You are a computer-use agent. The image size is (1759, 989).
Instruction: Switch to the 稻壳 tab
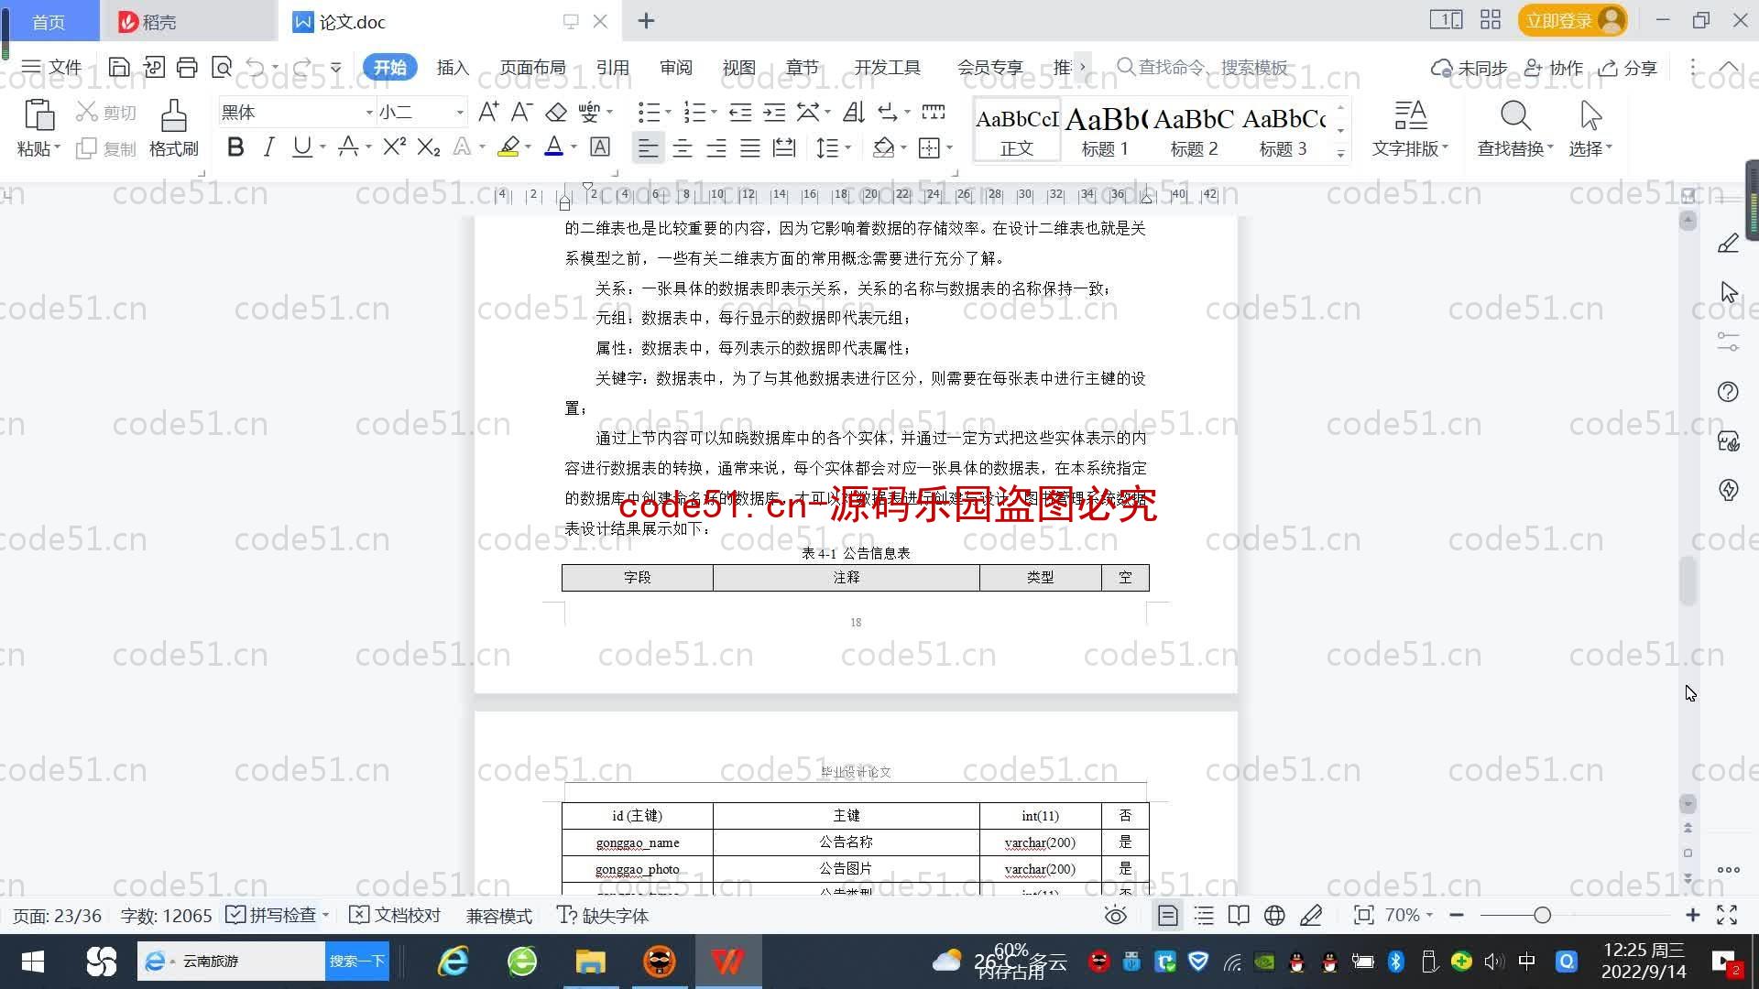click(188, 21)
